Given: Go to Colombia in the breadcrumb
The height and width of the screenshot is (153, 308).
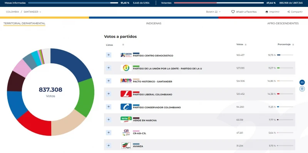Looking at the screenshot, I should click(13, 12).
